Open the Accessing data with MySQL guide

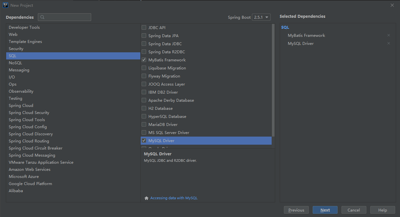click(x=174, y=198)
